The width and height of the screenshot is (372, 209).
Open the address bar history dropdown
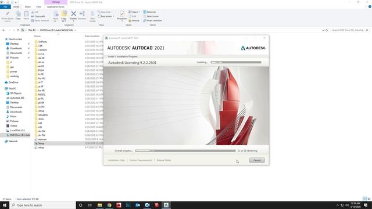coord(323,30)
